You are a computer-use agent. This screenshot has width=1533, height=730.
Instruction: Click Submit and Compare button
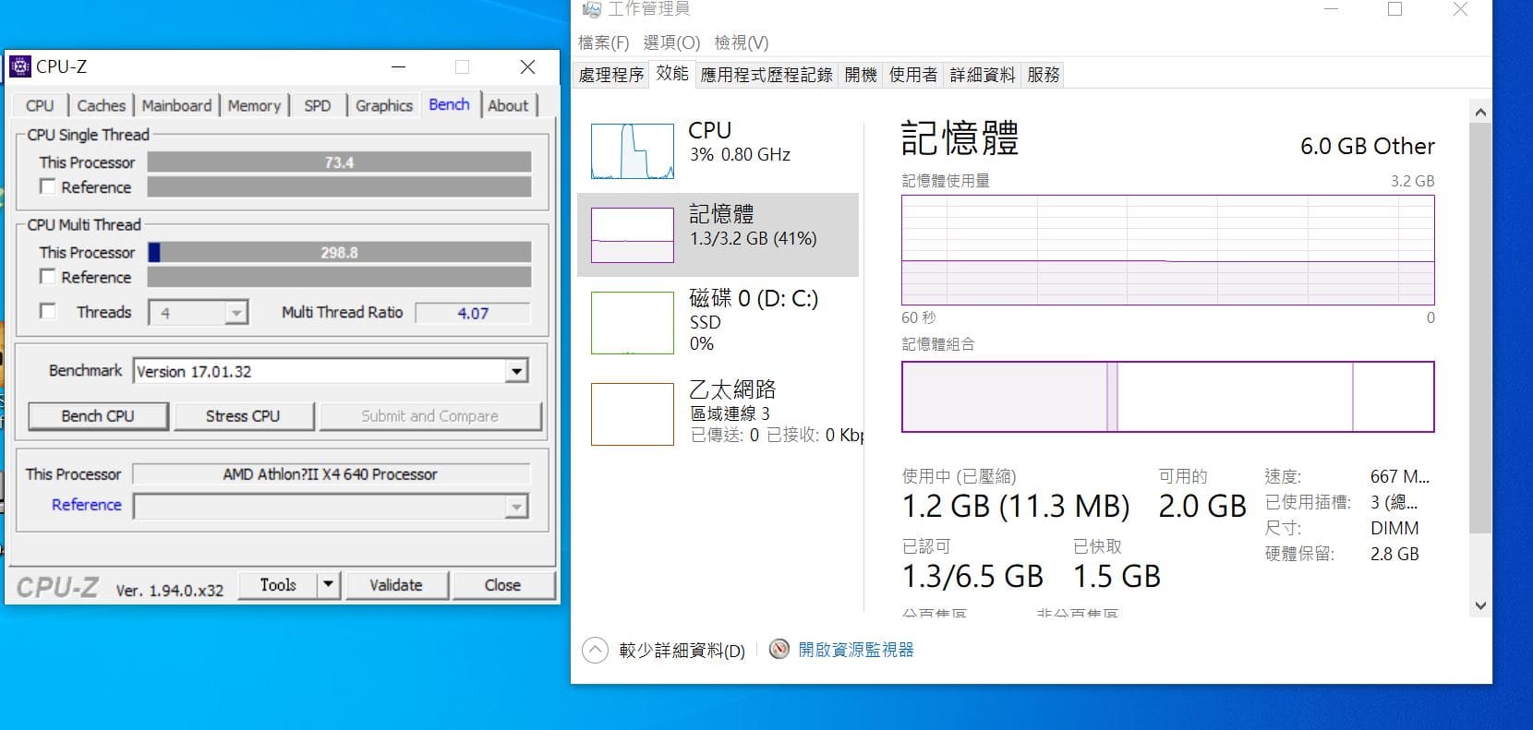[429, 416]
